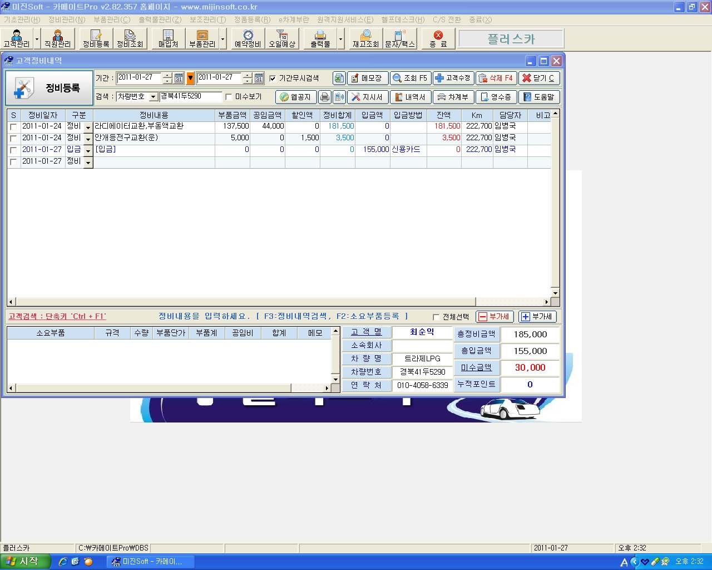Image resolution: width=712 pixels, height=570 pixels.
Task: Open the 정비관리(N) menu
Action: (x=67, y=19)
